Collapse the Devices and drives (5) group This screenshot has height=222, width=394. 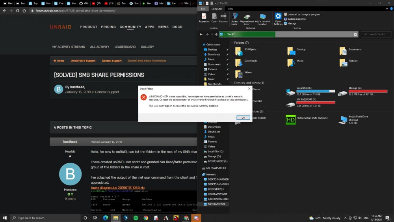[232, 83]
